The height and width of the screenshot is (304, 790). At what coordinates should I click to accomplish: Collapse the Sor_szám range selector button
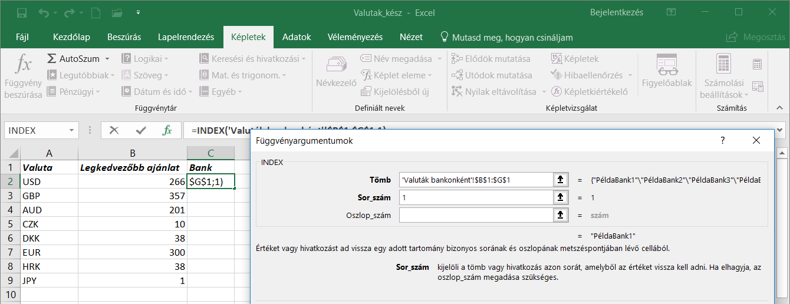pos(560,197)
